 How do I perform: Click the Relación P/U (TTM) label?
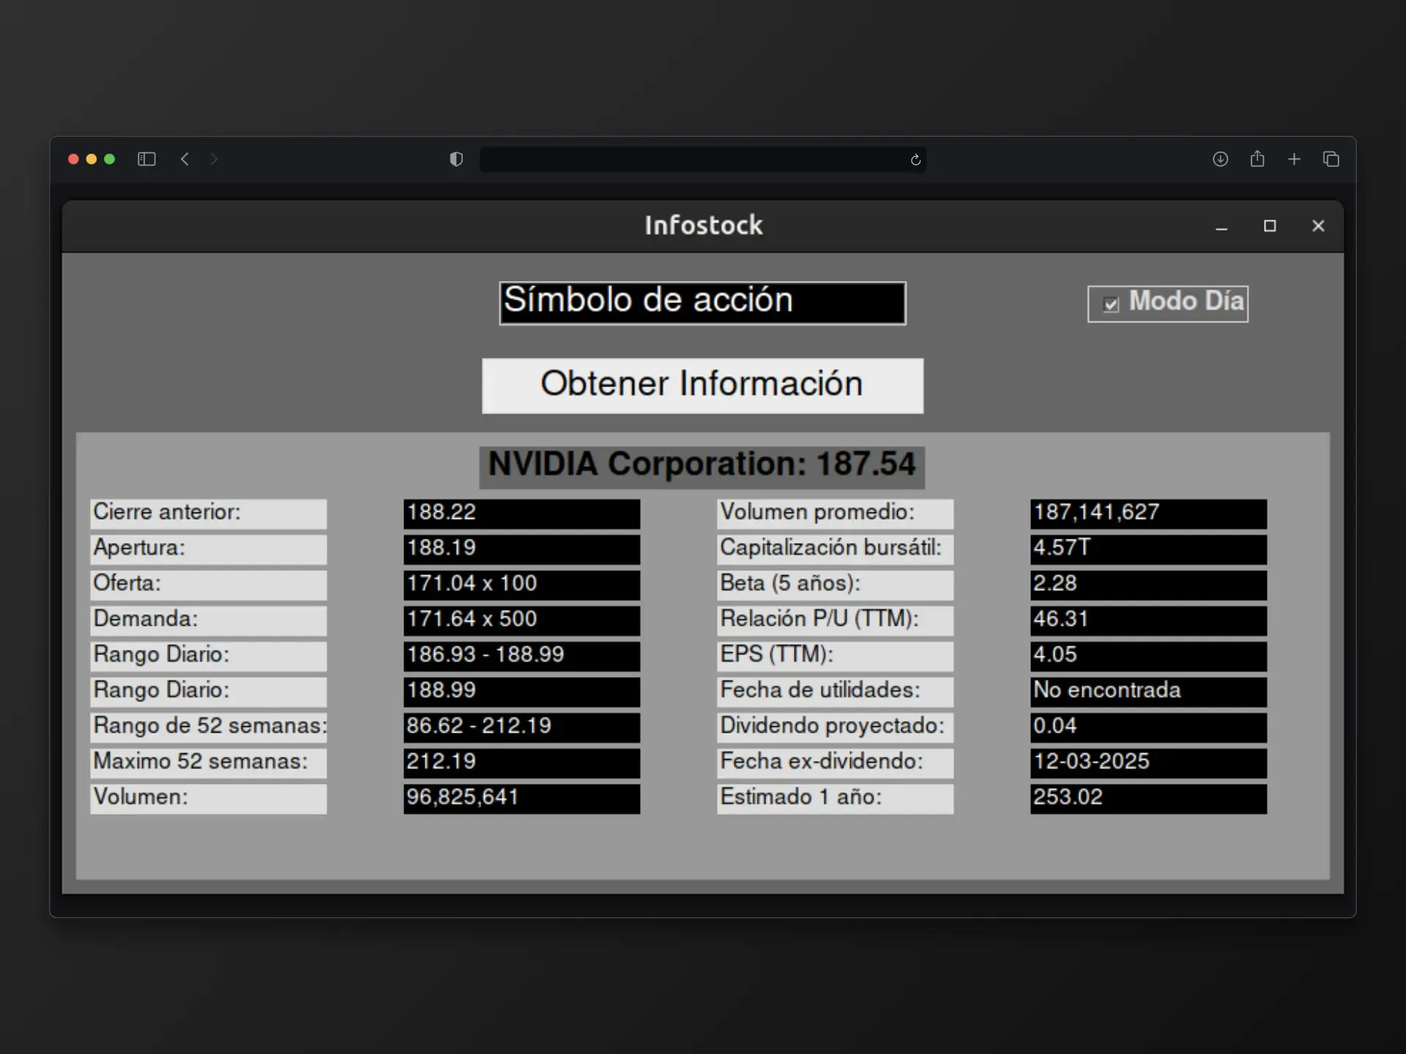click(x=836, y=621)
